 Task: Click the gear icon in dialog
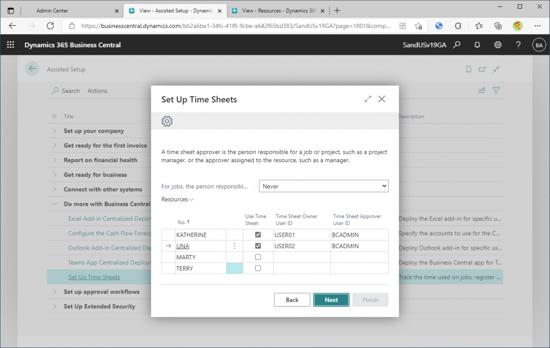[x=167, y=121]
